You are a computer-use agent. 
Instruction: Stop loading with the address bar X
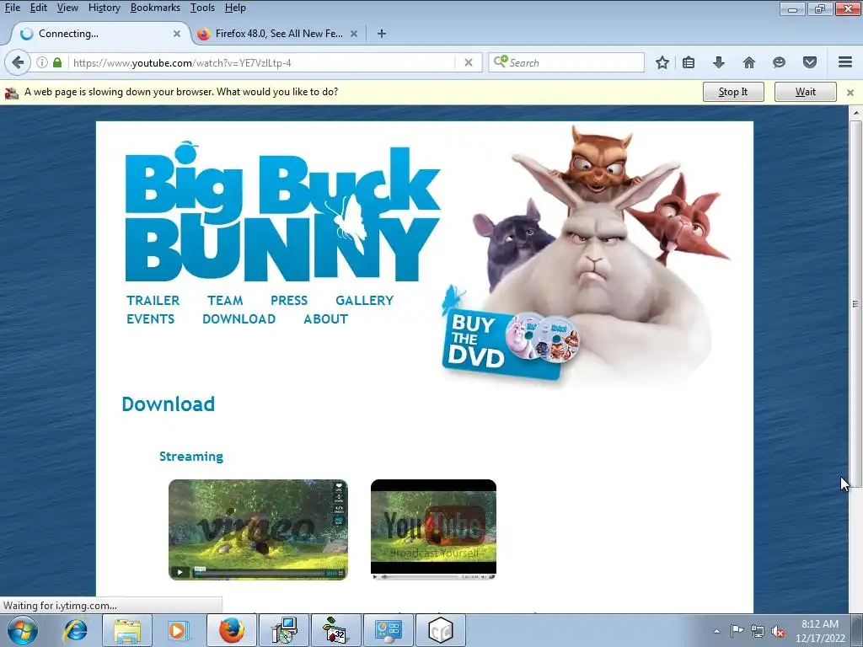pos(469,62)
